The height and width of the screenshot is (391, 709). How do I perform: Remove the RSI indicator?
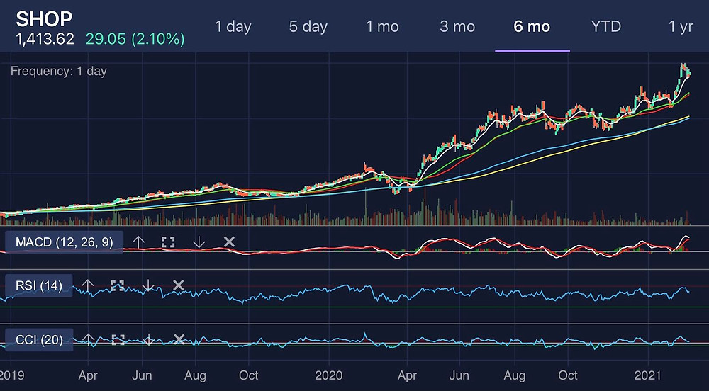pos(179,285)
